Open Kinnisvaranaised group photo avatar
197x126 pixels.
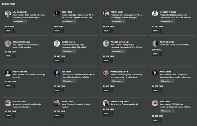click(x=106, y=73)
